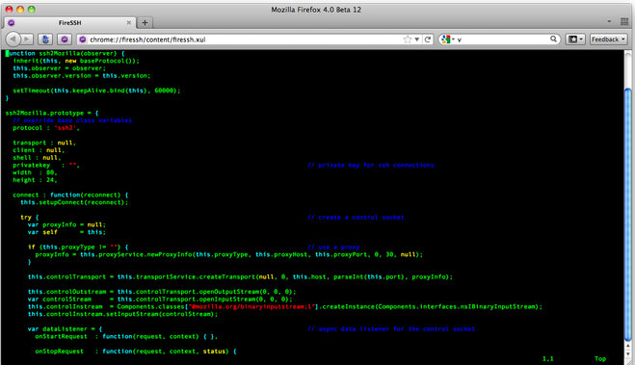Viewport: 635px width, 365px height.
Task: Click the blue toolbar icon next to Forward
Action: 45,39
